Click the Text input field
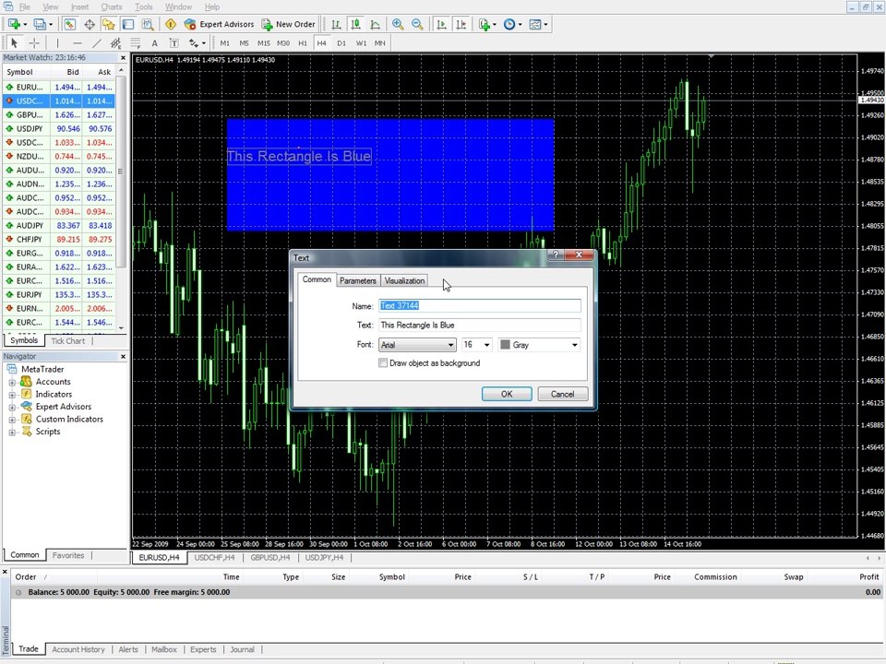The width and height of the screenshot is (886, 664). 479,325
